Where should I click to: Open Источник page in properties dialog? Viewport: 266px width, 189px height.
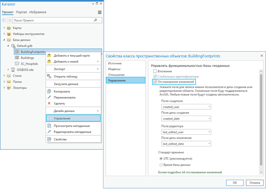coord(125,63)
